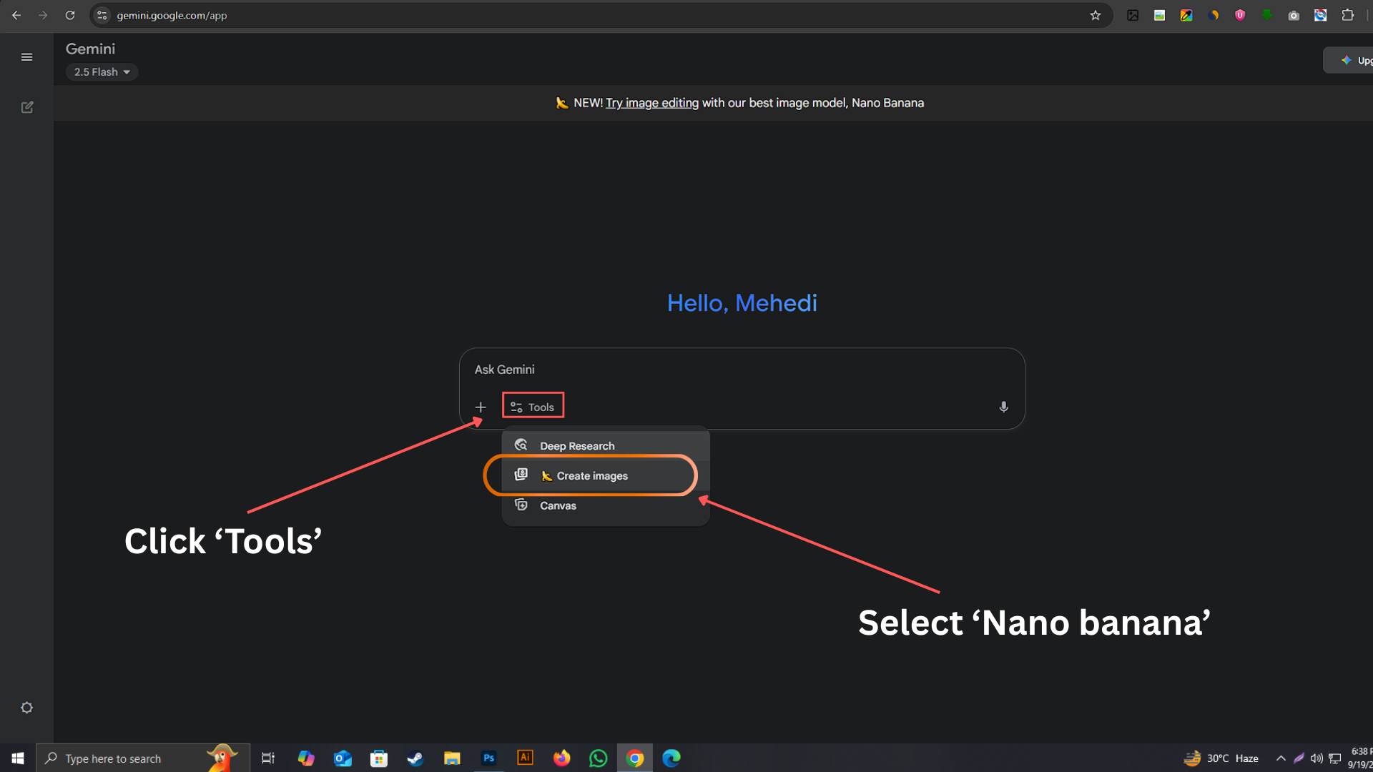Image resolution: width=1373 pixels, height=772 pixels.
Task: Choose Create images menu option
Action: pyautogui.click(x=591, y=476)
